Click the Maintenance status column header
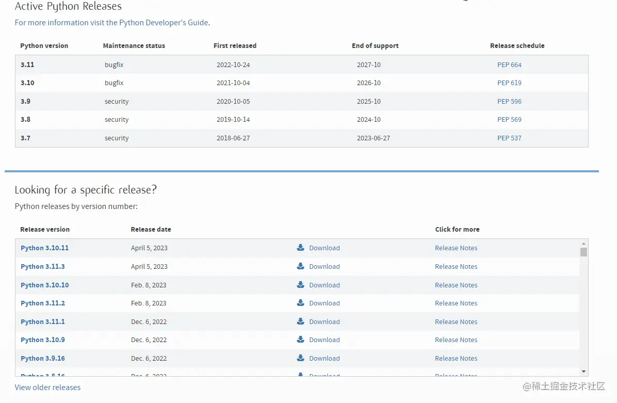Viewport: 617px width, 403px height. coord(134,45)
